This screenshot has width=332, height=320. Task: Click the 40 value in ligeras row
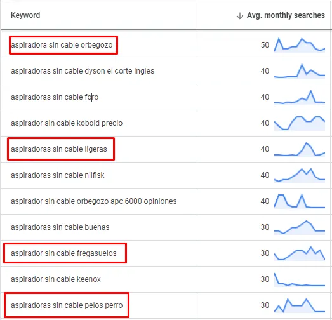[x=265, y=149]
